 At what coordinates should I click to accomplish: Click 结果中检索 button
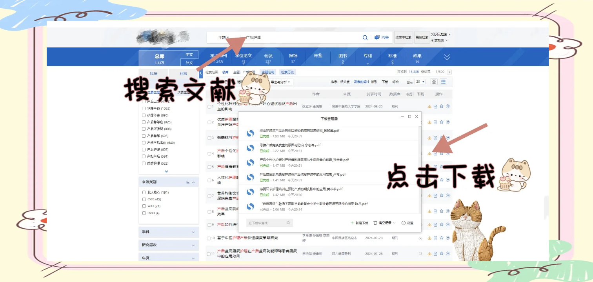tap(403, 37)
